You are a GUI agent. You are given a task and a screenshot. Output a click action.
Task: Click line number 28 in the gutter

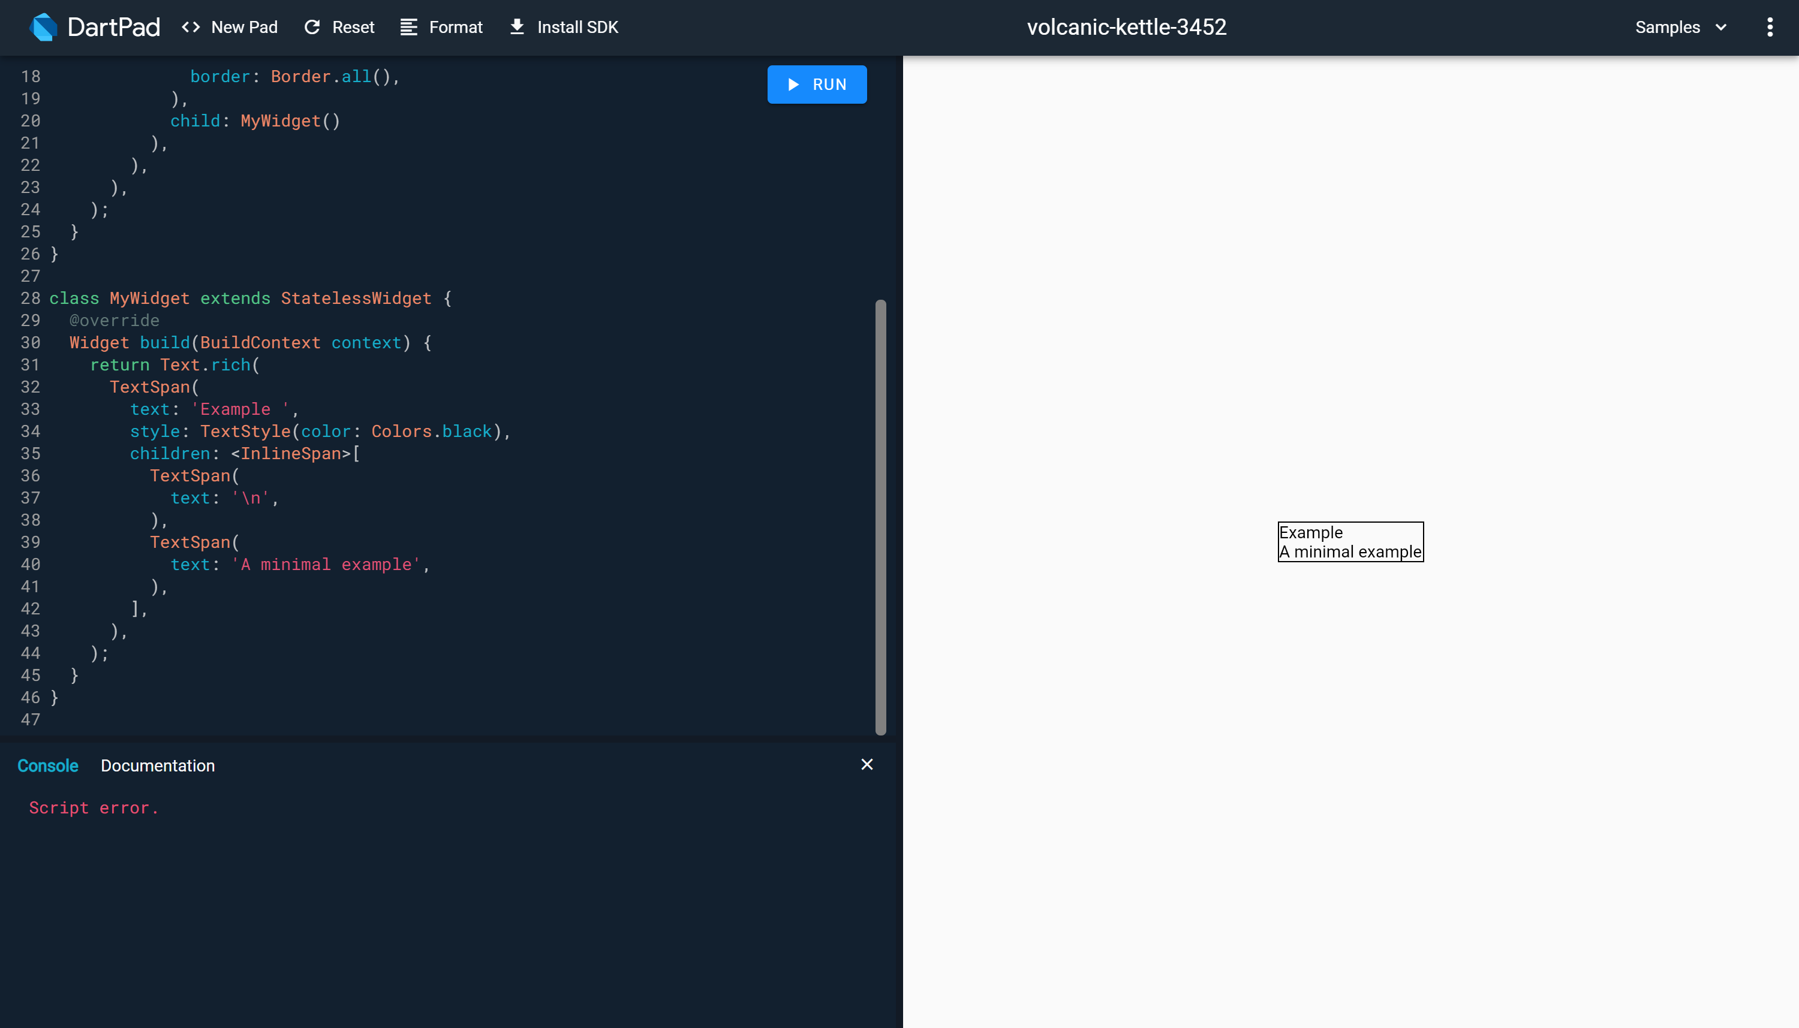(x=31, y=298)
